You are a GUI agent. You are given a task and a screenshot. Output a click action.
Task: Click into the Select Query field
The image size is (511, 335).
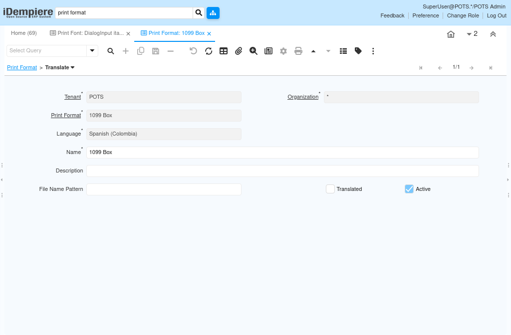[46, 51]
